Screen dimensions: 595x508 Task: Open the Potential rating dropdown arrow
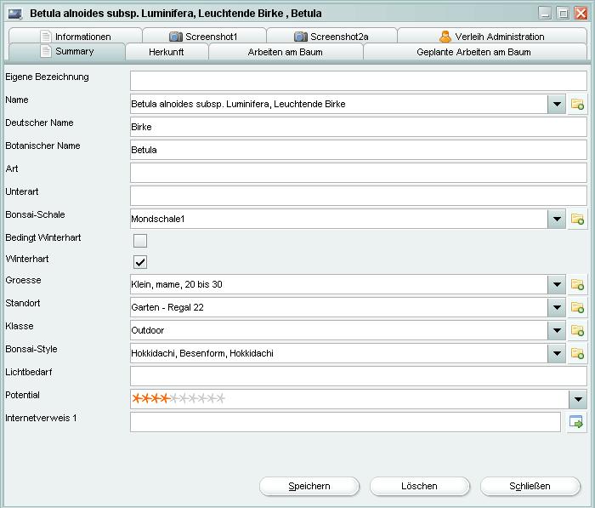point(578,399)
